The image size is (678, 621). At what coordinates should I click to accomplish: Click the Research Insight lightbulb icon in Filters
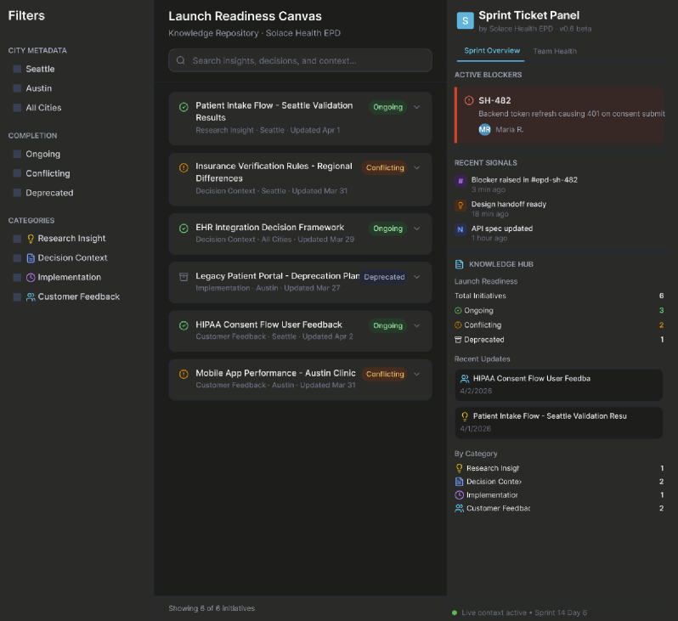click(x=31, y=239)
